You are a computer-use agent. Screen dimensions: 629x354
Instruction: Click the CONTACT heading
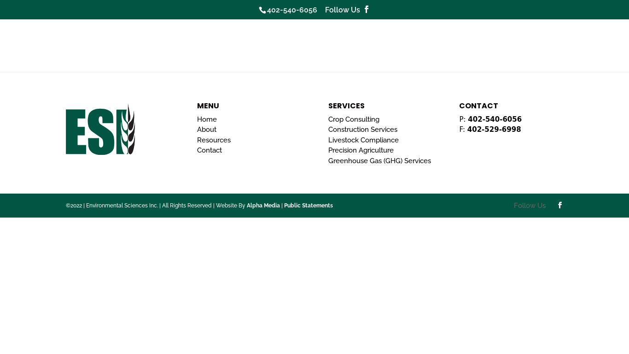[478, 106]
